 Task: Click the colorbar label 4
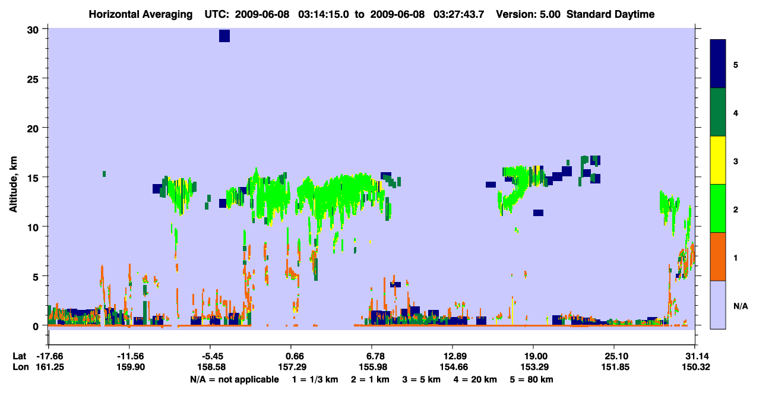pyautogui.click(x=736, y=112)
